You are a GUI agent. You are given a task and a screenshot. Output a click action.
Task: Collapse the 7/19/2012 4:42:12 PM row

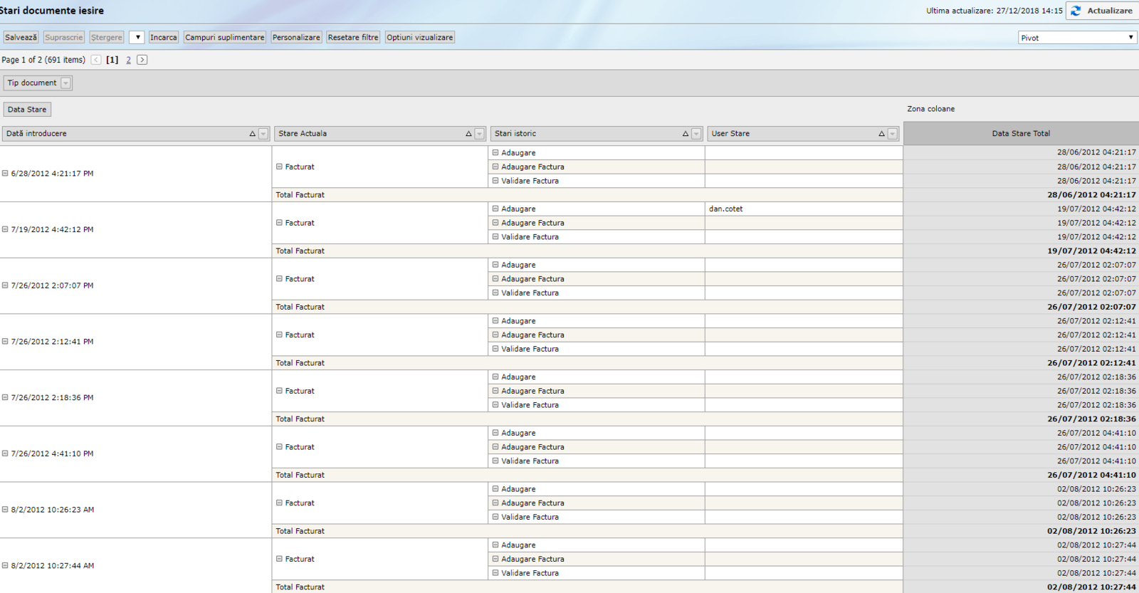[5, 229]
